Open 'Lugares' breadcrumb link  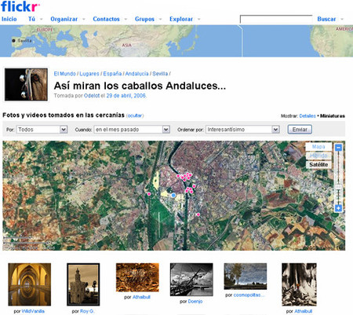click(x=89, y=74)
